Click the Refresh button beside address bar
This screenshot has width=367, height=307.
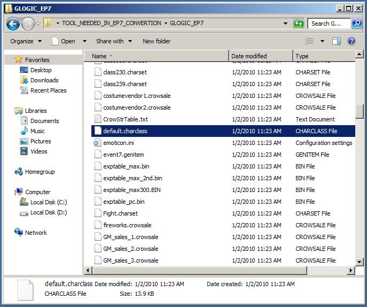299,24
